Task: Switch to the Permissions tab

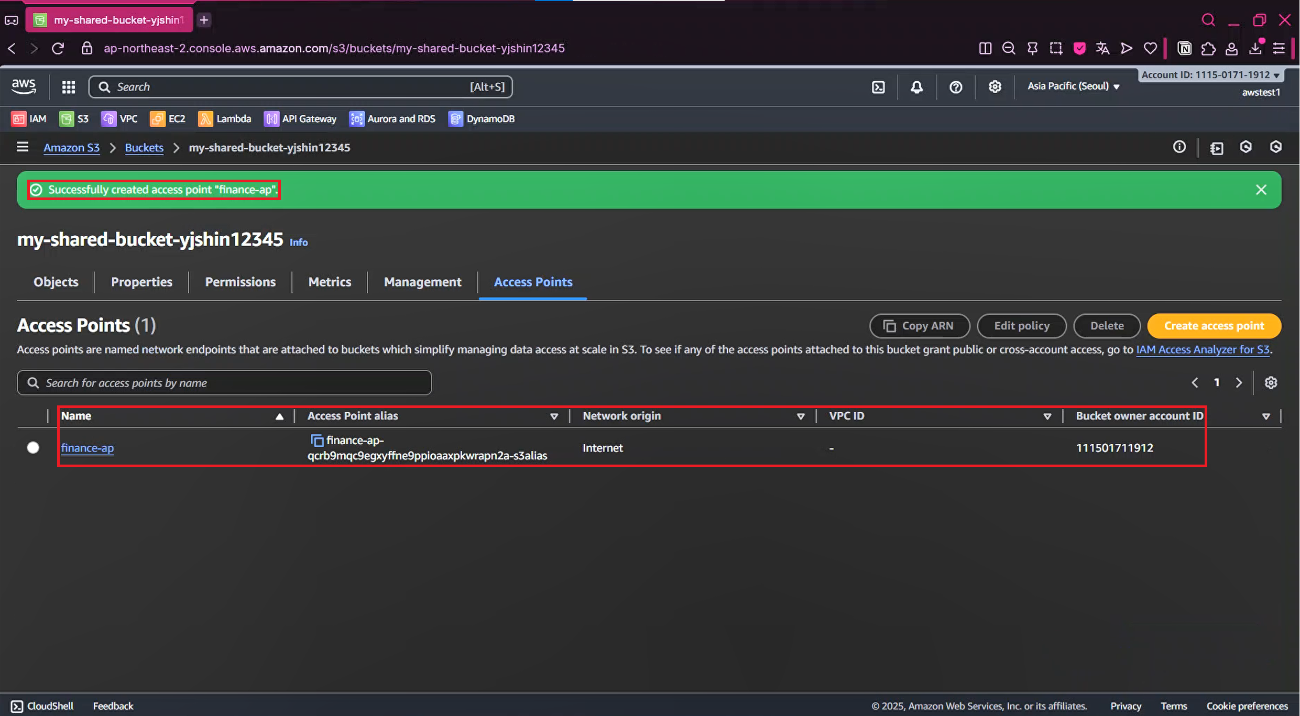Action: click(x=240, y=282)
